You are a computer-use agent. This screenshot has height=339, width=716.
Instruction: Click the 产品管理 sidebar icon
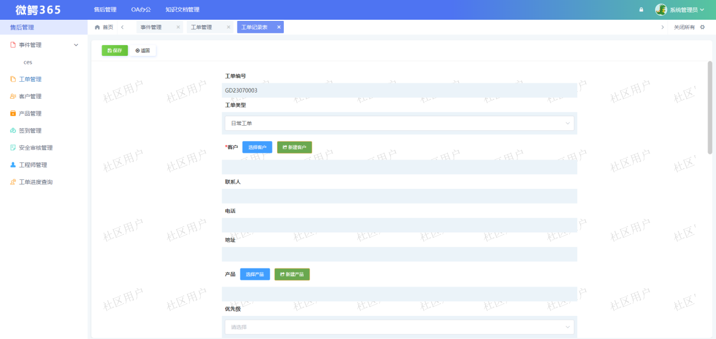click(13, 113)
